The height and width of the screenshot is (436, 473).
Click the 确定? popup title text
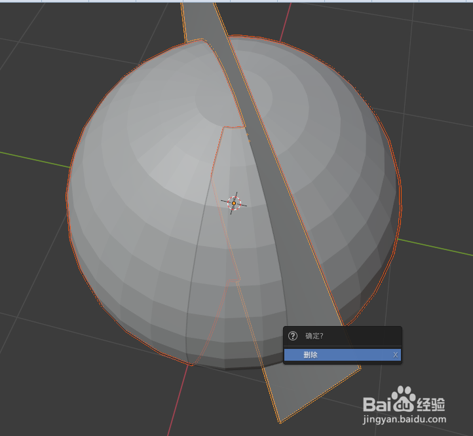(314, 336)
